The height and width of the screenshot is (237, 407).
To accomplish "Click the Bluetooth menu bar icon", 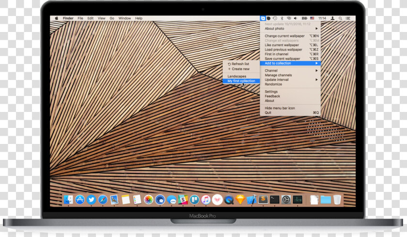I will pyautogui.click(x=282, y=18).
